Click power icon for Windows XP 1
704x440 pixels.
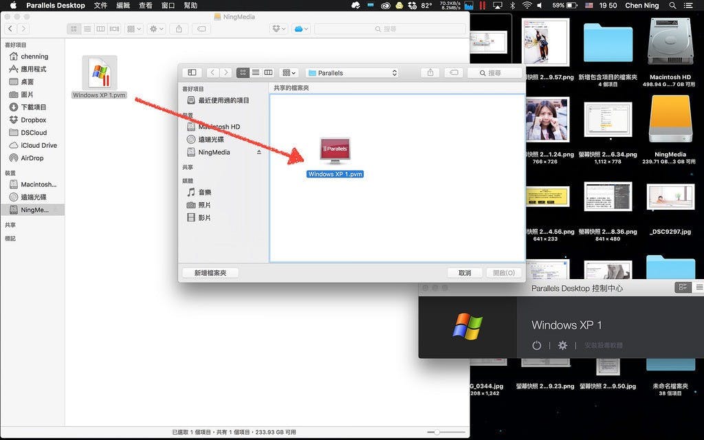tap(536, 345)
